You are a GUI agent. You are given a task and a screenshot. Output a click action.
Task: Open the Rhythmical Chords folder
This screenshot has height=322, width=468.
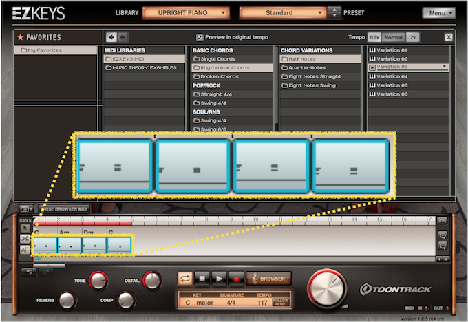[232, 67]
